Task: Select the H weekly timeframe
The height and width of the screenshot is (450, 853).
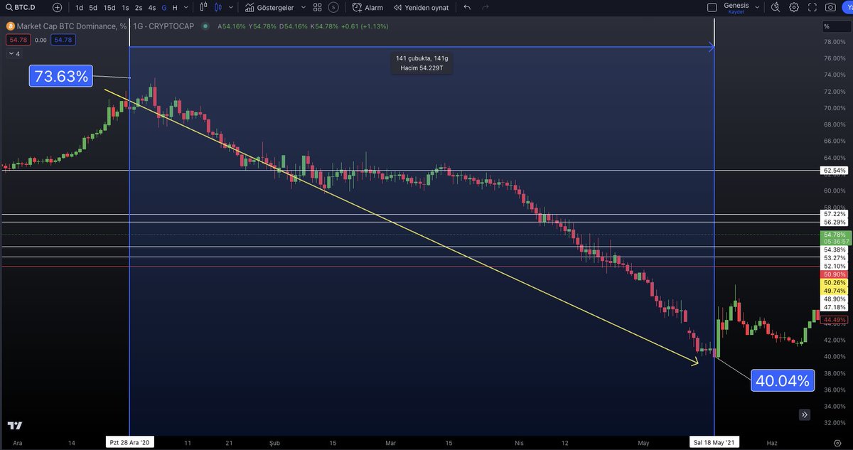Action: point(175,7)
